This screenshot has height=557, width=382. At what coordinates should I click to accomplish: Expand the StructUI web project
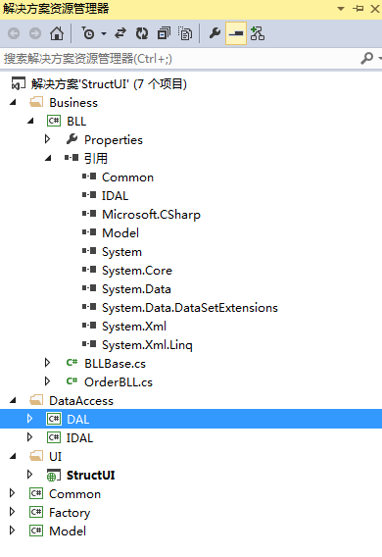(29, 475)
